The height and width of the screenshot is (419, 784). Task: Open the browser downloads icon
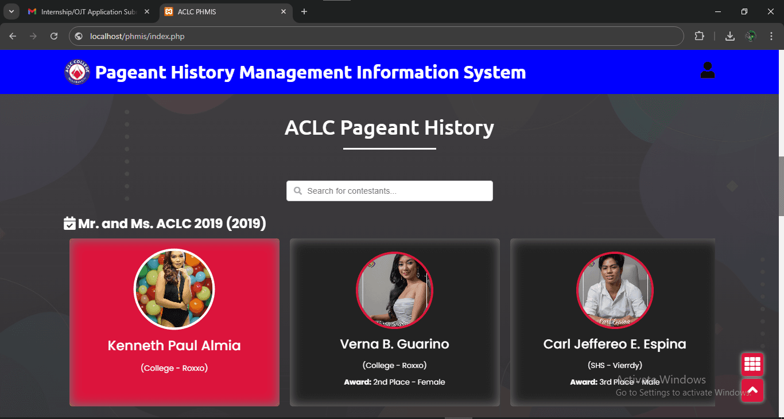click(x=730, y=36)
